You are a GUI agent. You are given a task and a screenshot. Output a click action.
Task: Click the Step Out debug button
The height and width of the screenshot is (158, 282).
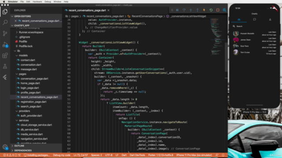[197, 10]
